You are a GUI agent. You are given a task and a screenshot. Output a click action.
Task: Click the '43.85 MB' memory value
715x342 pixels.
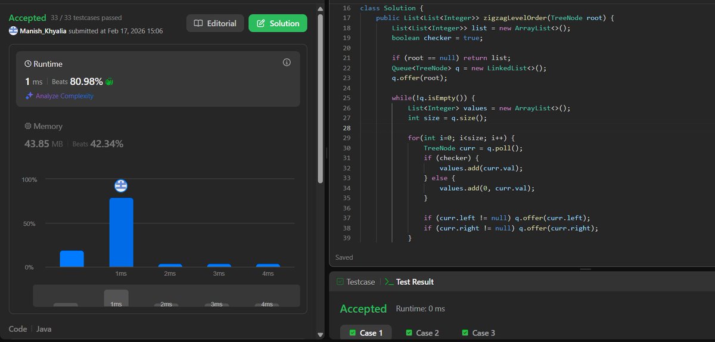pyautogui.click(x=43, y=144)
